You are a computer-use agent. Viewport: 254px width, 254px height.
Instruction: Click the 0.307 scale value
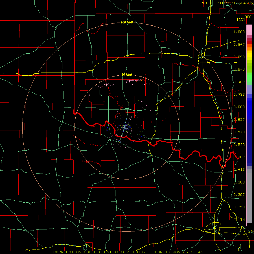tap(239, 195)
